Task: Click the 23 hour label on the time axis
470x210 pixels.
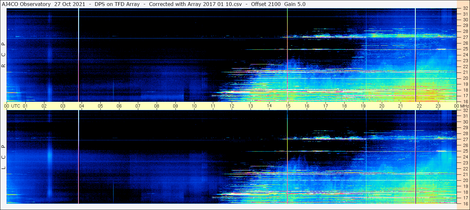Action: [438, 106]
